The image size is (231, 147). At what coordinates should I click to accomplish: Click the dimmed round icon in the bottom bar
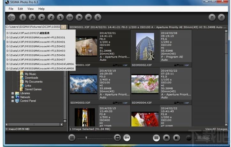coord(189,138)
